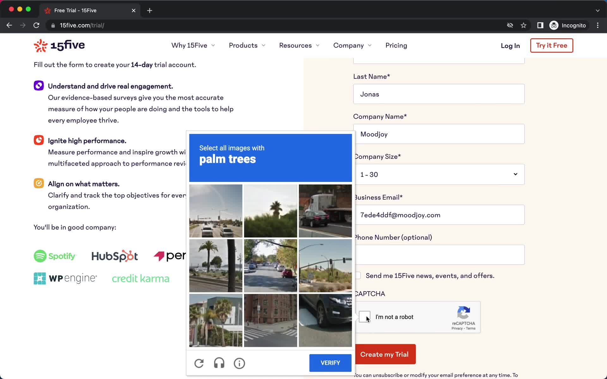Select the single palm tree silhouette tile

270,211
